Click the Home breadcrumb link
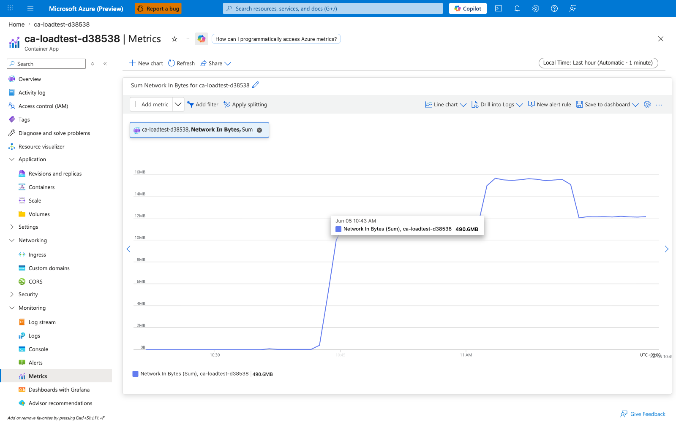676x422 pixels. click(x=16, y=24)
